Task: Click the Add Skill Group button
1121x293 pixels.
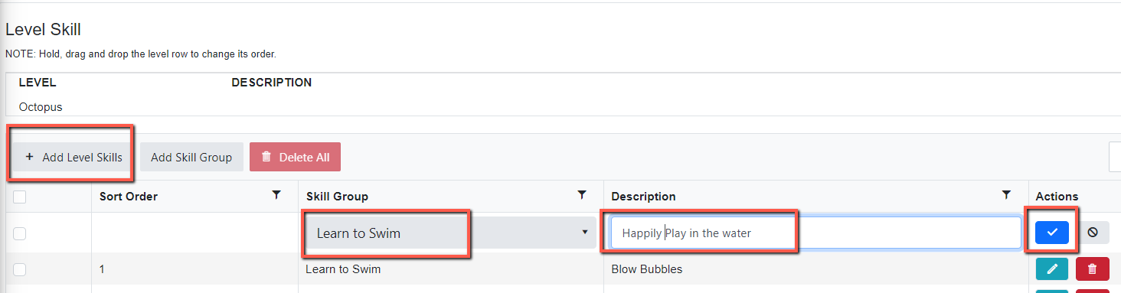Action: pyautogui.click(x=191, y=157)
